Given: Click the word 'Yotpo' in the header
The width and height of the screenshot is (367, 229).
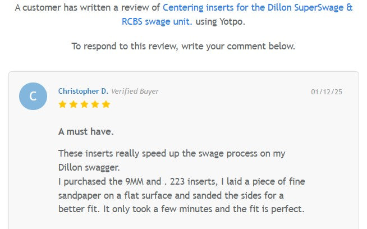Looking at the screenshot, I should (232, 21).
